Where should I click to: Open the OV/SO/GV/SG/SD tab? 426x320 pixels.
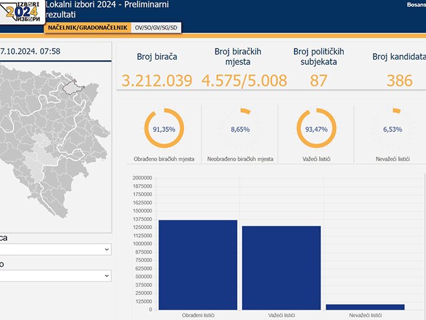(x=156, y=28)
